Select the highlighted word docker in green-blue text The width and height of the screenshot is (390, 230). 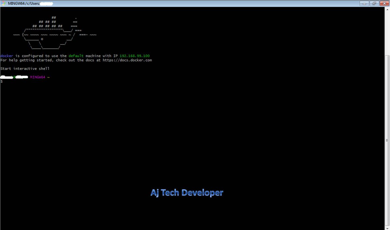point(6,56)
